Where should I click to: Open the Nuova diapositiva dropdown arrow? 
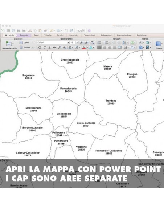tap(13, 44)
